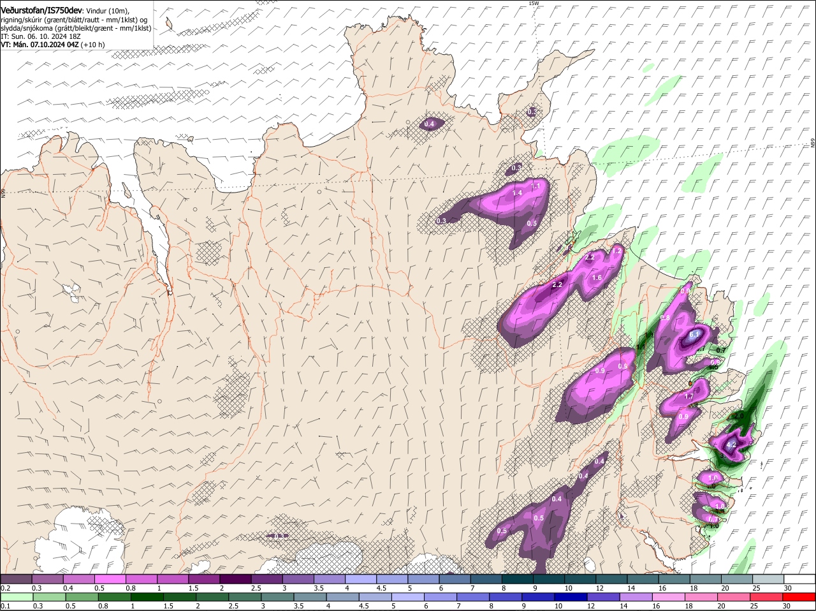Select lower rain legend swatch 14–16

tap(636, 597)
